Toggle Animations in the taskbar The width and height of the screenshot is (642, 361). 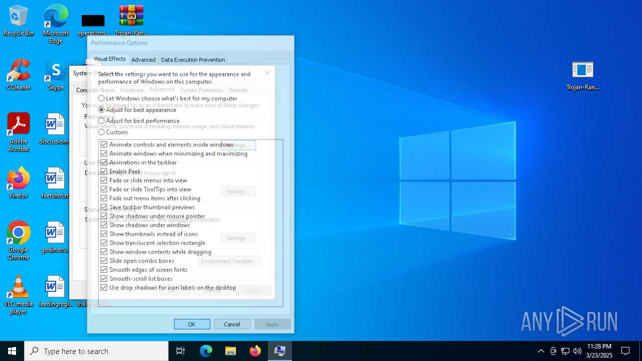pyautogui.click(x=138, y=162)
